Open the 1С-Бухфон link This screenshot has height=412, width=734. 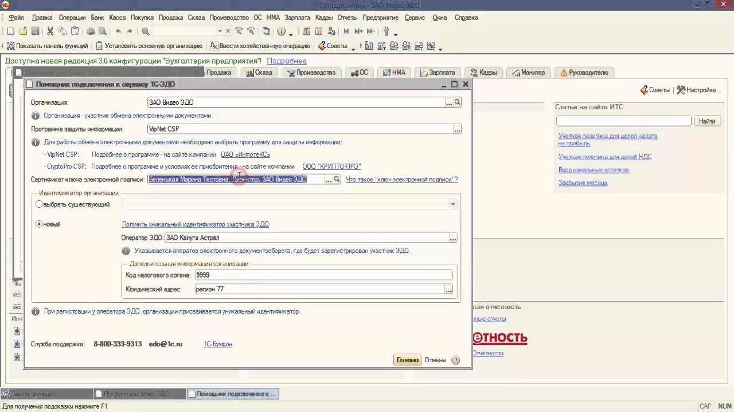(218, 344)
